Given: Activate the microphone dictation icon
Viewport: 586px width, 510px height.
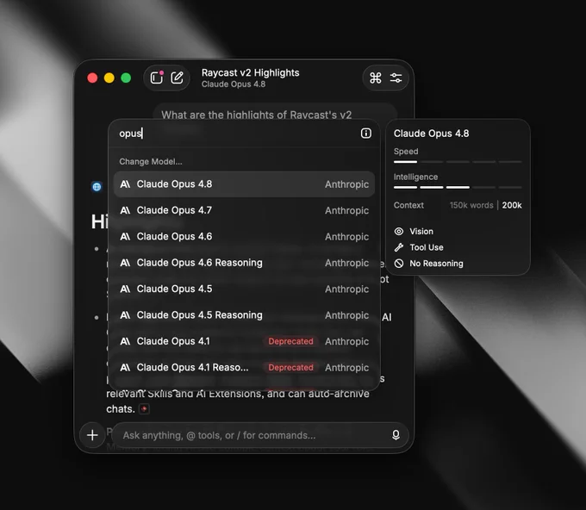Looking at the screenshot, I should (x=396, y=435).
